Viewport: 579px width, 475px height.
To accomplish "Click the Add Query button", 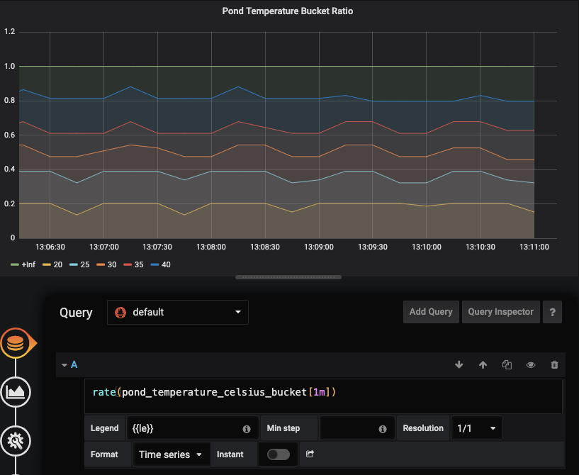I will (431, 312).
